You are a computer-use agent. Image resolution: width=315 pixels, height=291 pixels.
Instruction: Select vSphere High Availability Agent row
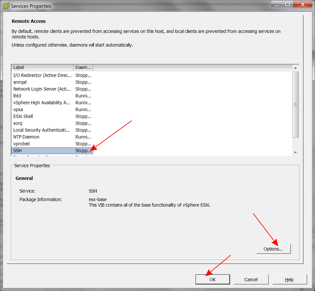pyautogui.click(x=42, y=103)
